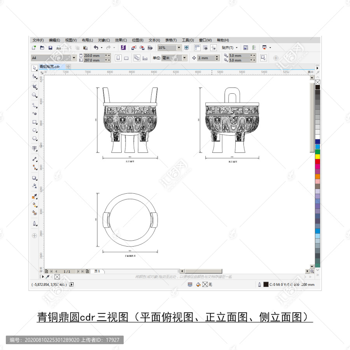Viewport: 350px width, 350px height.
Task: Click the Full-screen preview icon
Action: 186,47
